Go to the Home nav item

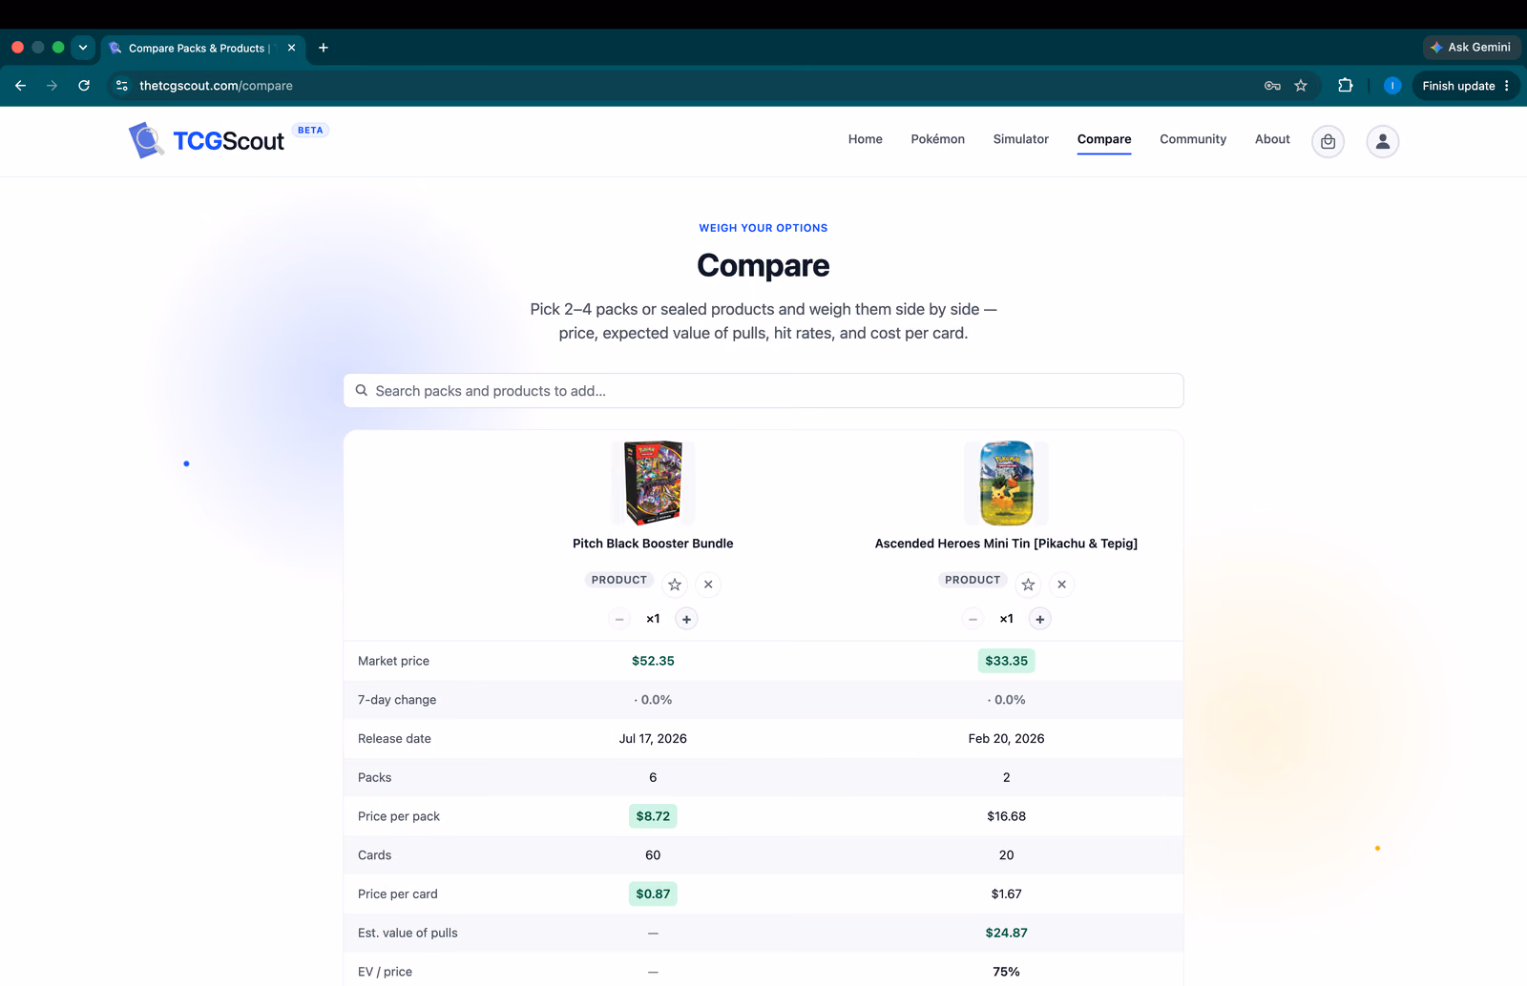pos(866,139)
